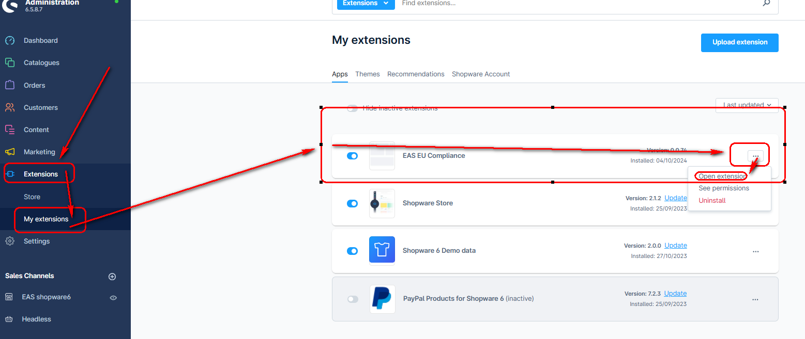
Task: Click the Marketing megaphone icon
Action: (10, 152)
